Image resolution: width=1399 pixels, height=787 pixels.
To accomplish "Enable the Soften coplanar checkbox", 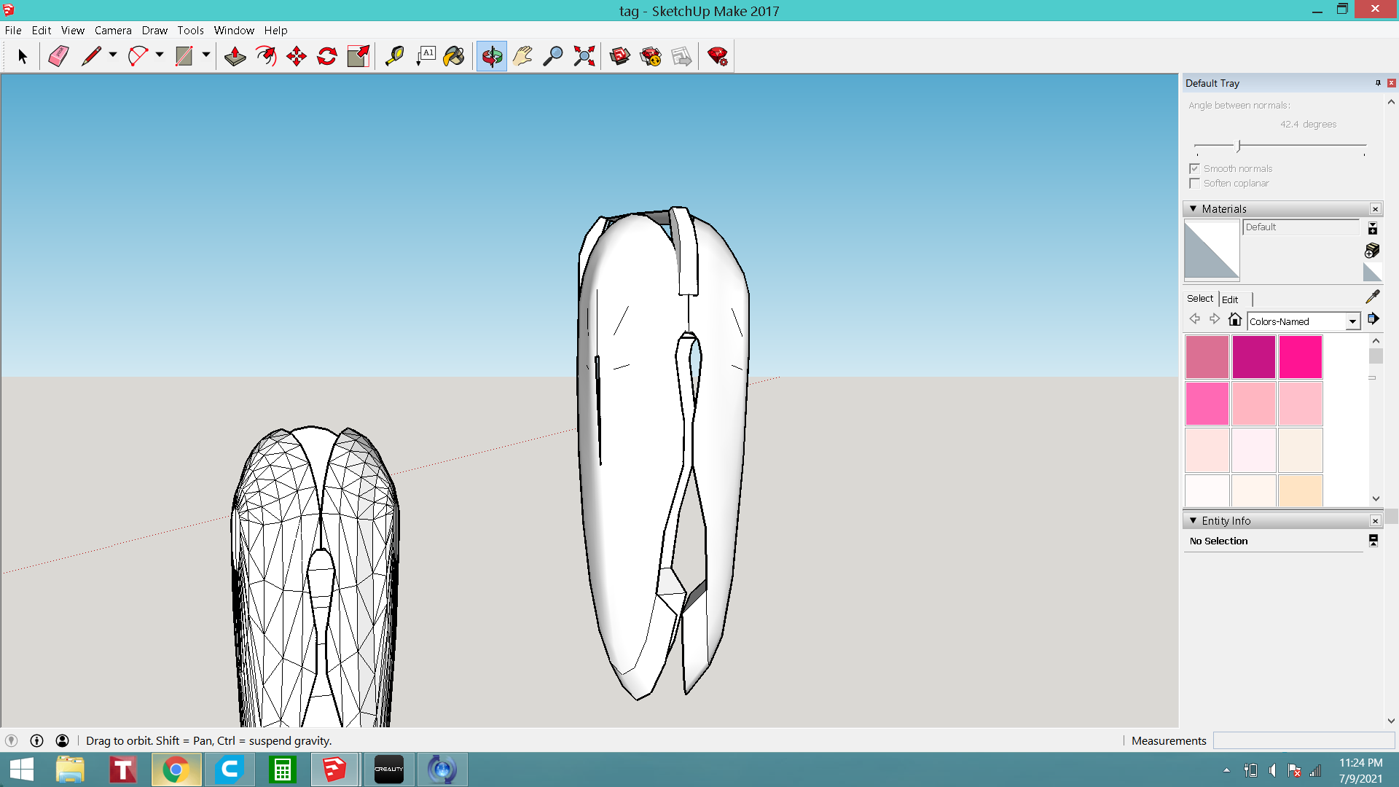I will click(x=1194, y=184).
